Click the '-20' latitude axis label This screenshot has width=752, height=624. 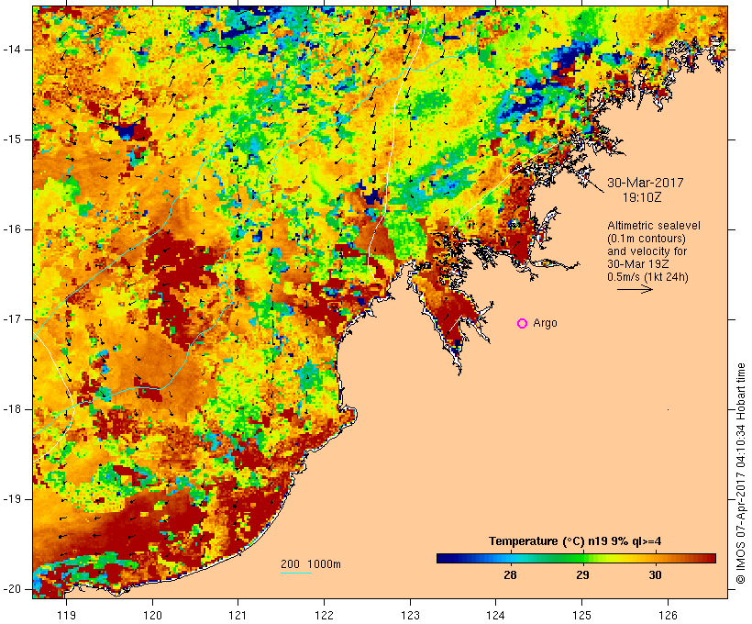coord(12,589)
